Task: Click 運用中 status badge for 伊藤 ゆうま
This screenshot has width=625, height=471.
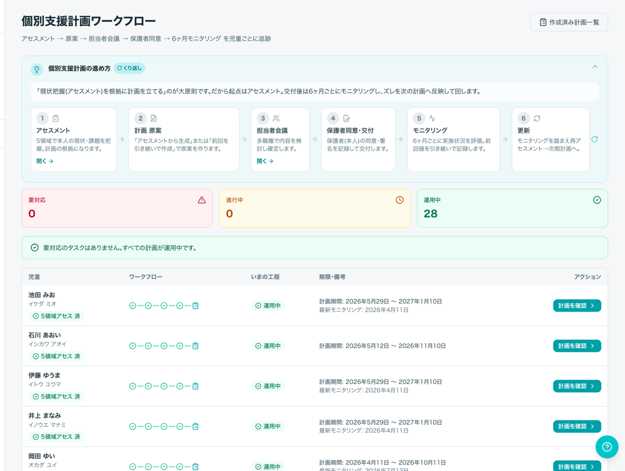Action: [x=268, y=386]
